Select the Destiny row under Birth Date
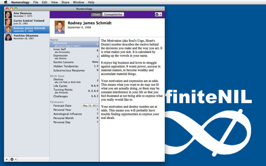Image resolution: width=266 pixels, height=166 pixels. pyautogui.click(x=74, y=81)
